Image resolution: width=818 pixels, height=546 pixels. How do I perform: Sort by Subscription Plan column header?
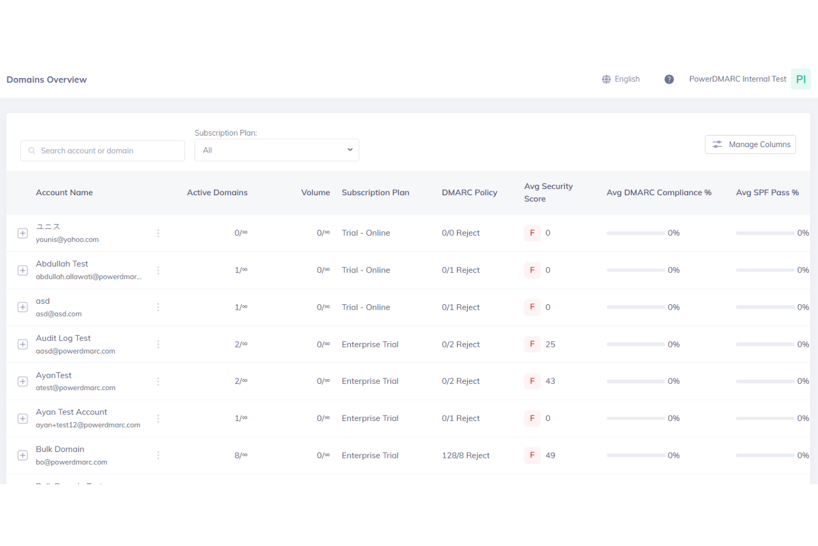coord(375,193)
